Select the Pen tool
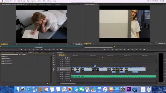Image resolution: width=166 pixels, height=93 pixels. pyautogui.click(x=54, y=68)
